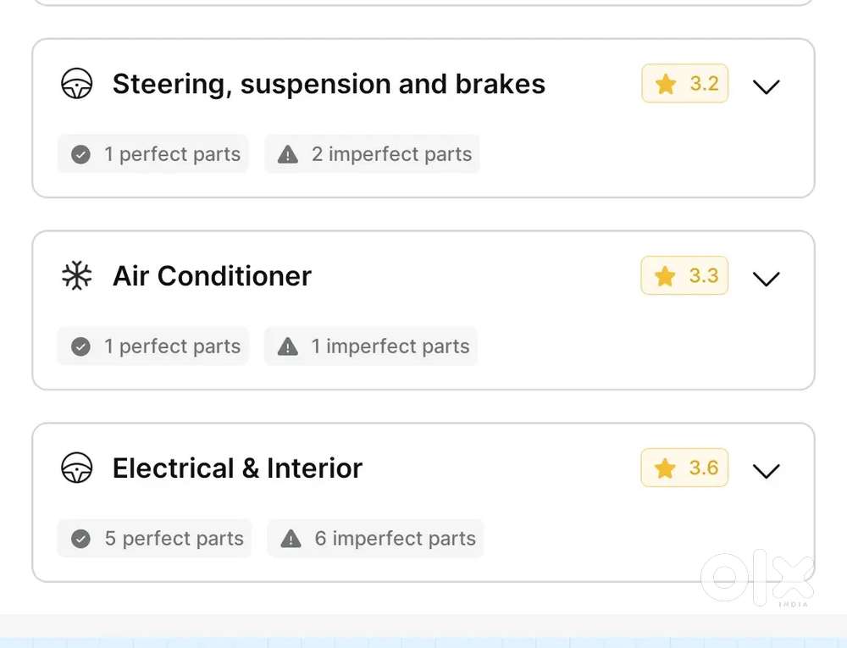
Task: Click the checkmark icon in Air Conditioner section
Action: 81,346
